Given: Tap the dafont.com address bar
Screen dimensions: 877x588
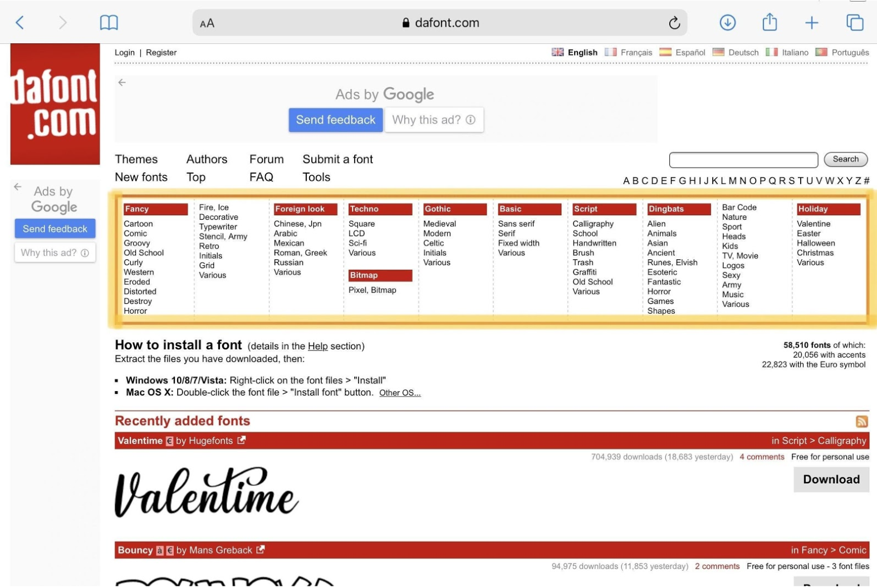Looking at the screenshot, I should [440, 23].
